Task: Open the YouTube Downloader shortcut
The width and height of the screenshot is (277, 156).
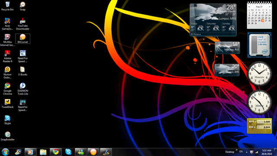Action: coord(23,24)
